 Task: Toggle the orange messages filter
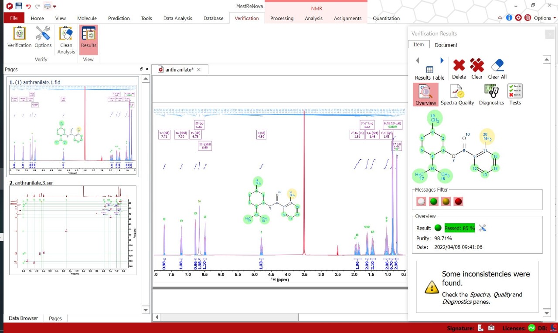click(x=446, y=201)
